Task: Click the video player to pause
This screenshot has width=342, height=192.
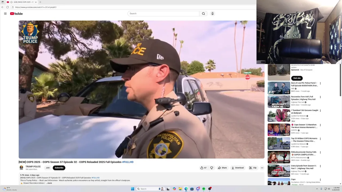Action: tap(141, 89)
